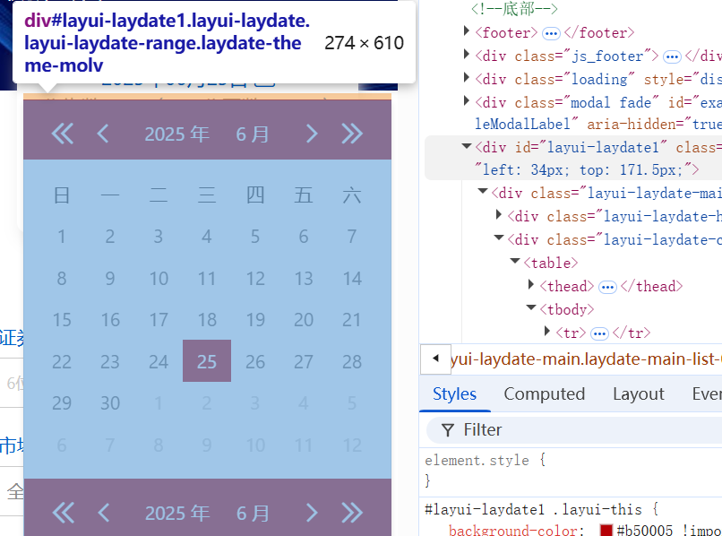The height and width of the screenshot is (536, 722).
Task: Switch to the Styles tab
Action: pyautogui.click(x=454, y=394)
